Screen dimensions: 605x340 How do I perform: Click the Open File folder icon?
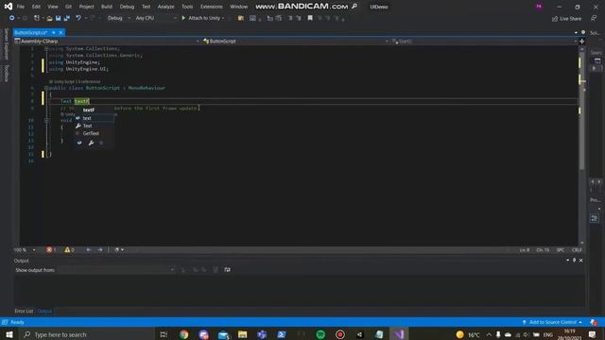tap(49, 18)
